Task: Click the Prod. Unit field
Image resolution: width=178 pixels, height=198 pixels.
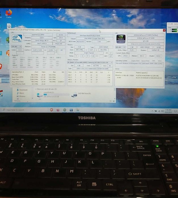Action: (x=59, y=44)
